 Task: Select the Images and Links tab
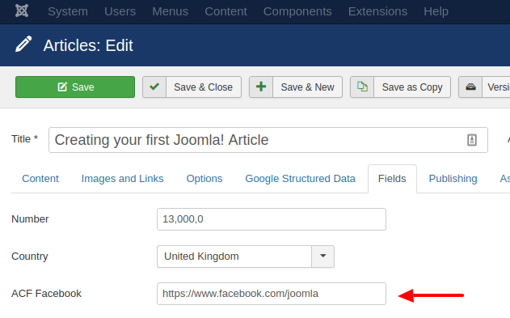[x=122, y=179]
